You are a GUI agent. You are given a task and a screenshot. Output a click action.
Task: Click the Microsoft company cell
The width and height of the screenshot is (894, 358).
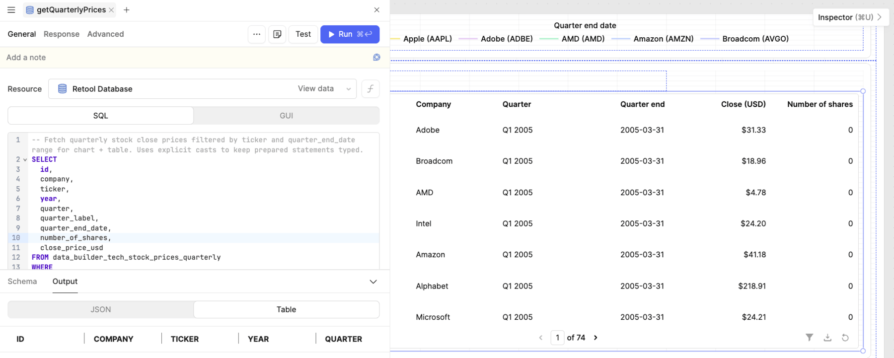click(433, 317)
